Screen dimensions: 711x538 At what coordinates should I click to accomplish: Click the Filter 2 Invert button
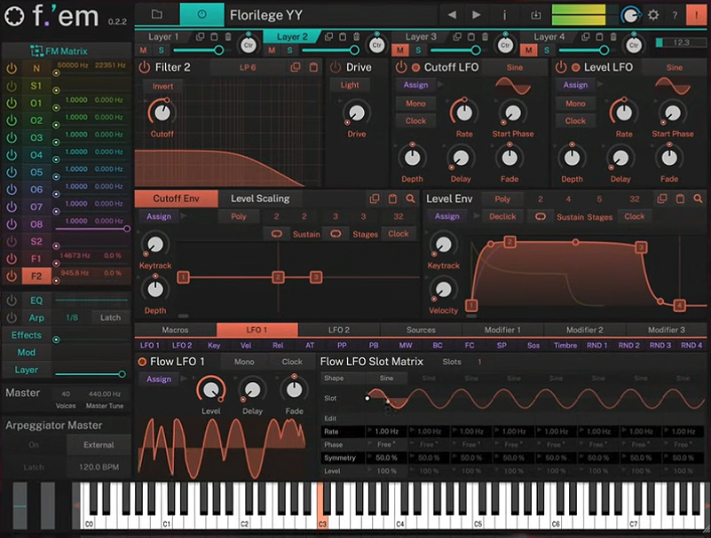[162, 86]
